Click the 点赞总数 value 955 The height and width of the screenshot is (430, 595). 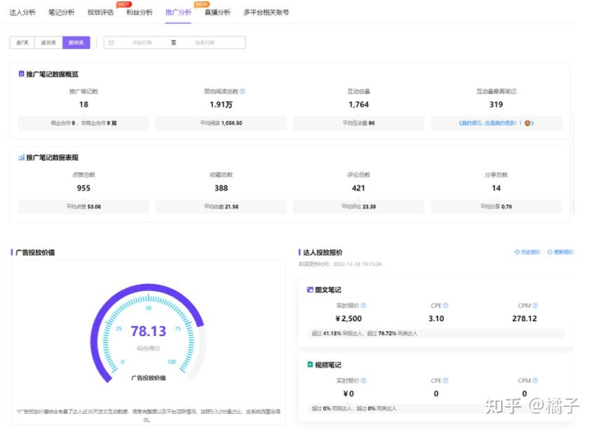click(83, 188)
